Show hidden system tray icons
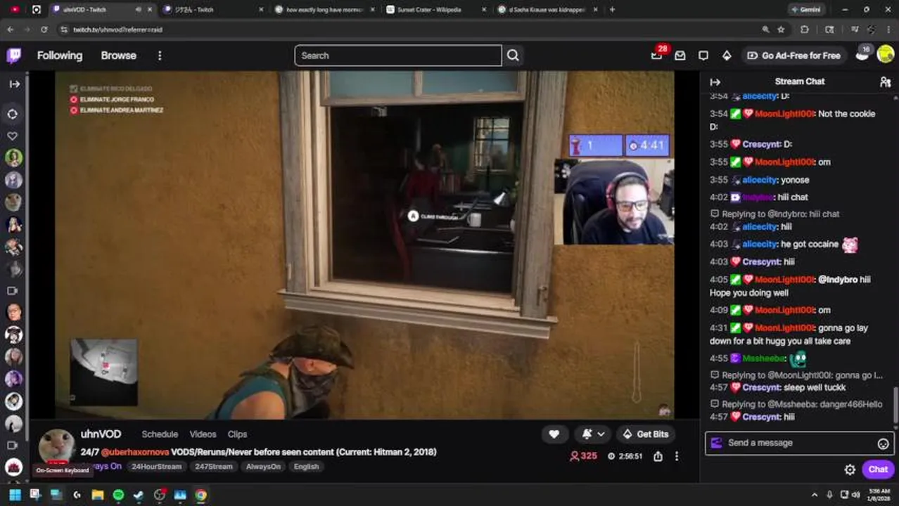Viewport: 899px width, 506px height. pos(815,495)
